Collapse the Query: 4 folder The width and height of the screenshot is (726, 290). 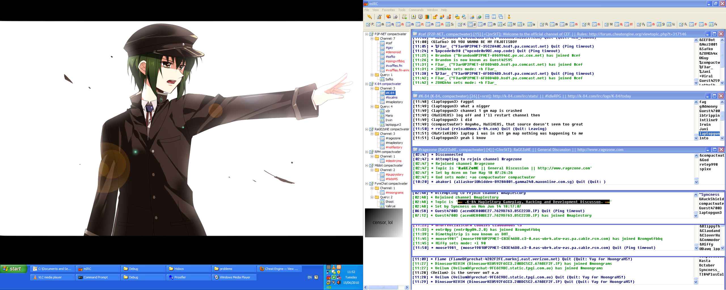coord(372,106)
